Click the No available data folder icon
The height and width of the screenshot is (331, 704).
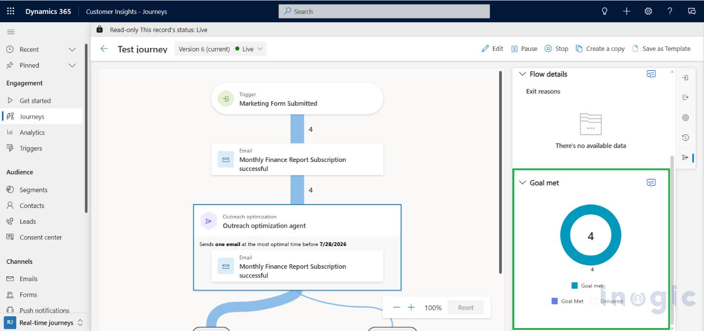590,124
